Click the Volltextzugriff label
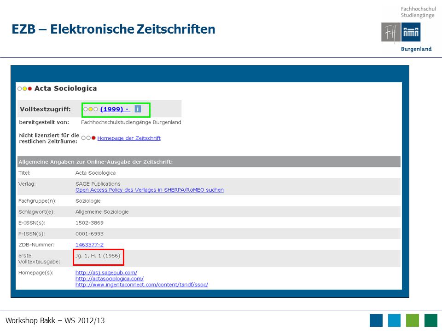Viewport: 442px width, 331px height. pyautogui.click(x=46, y=109)
